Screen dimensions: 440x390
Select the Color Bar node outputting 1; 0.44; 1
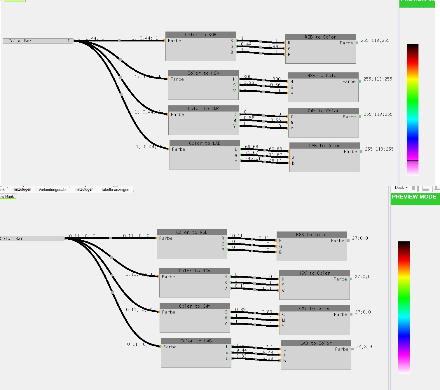37,41
